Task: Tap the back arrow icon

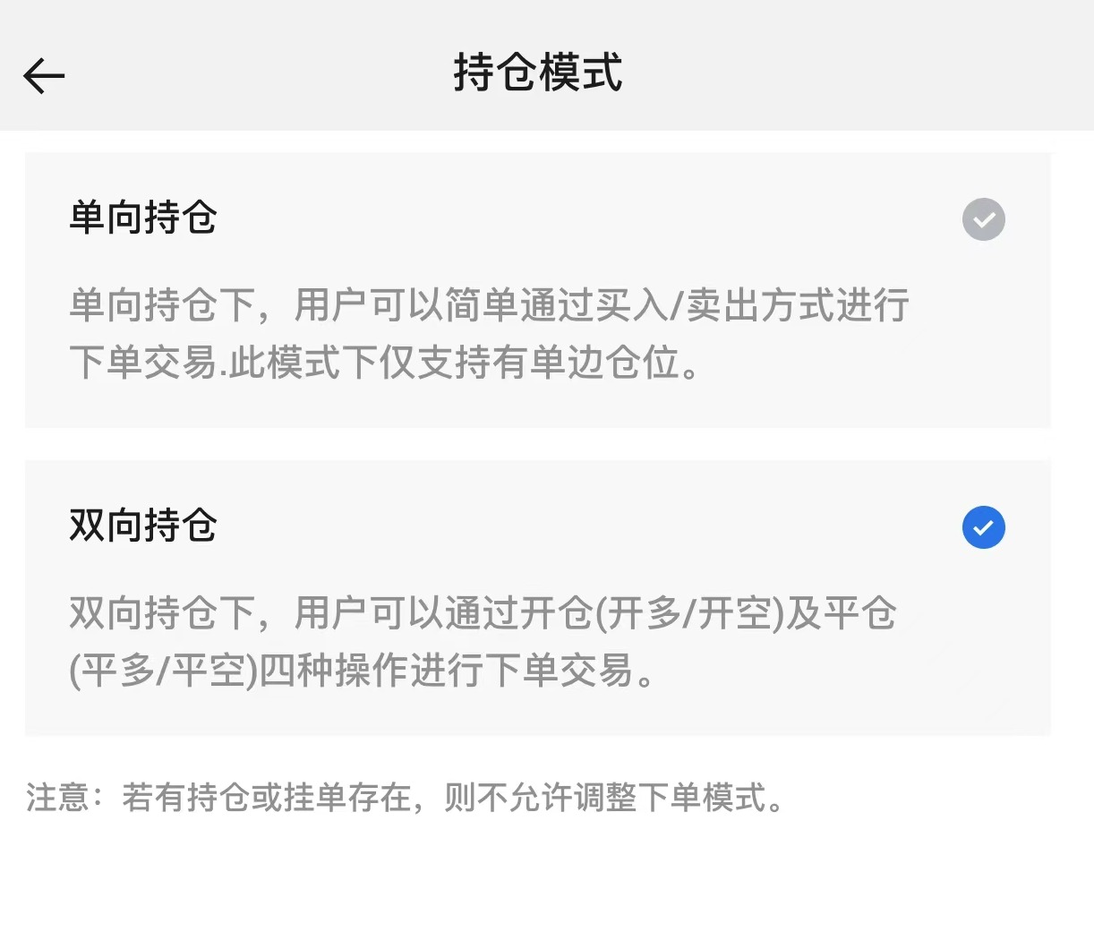Action: [44, 75]
